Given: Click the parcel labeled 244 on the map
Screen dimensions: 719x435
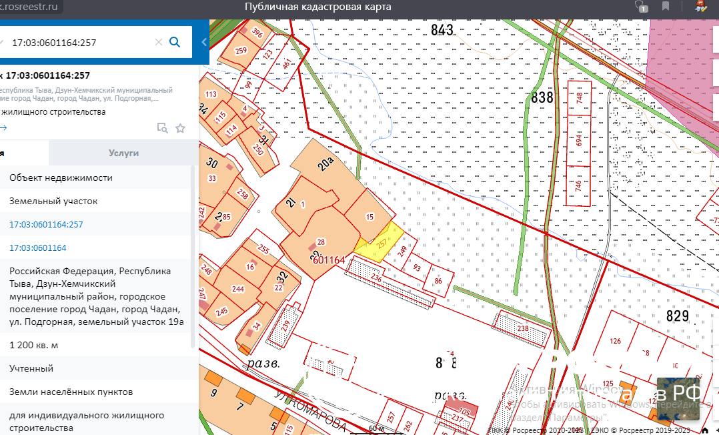Looking at the screenshot, I should tap(237, 289).
